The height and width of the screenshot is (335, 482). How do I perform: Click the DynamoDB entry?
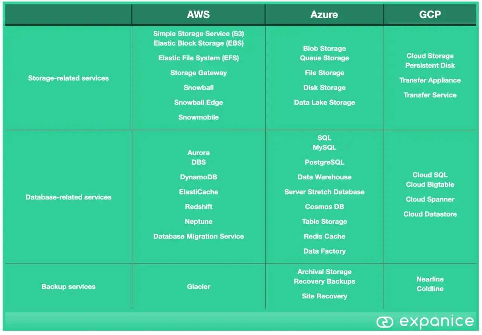pos(198,177)
